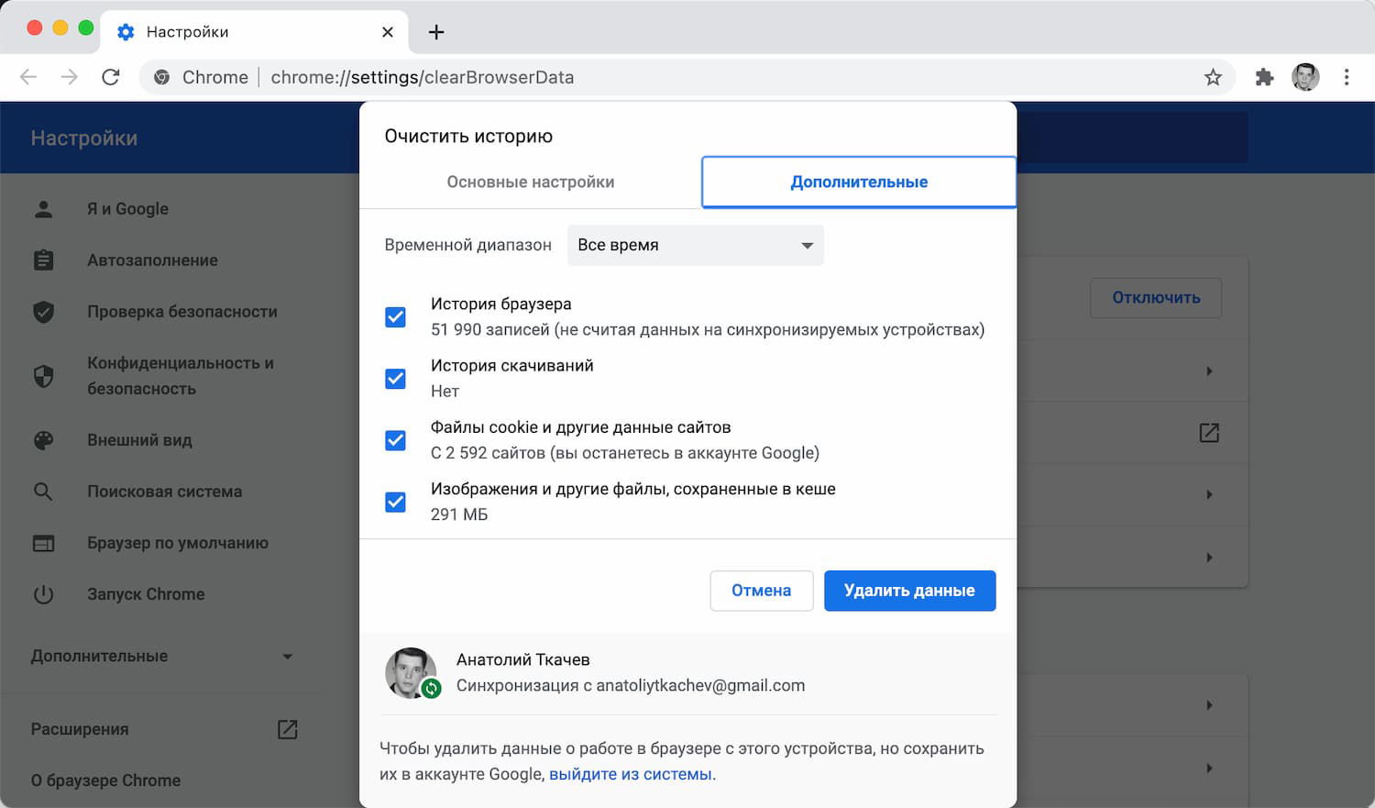Click the Удалить данные button
The height and width of the screenshot is (808, 1375).
[x=909, y=591]
